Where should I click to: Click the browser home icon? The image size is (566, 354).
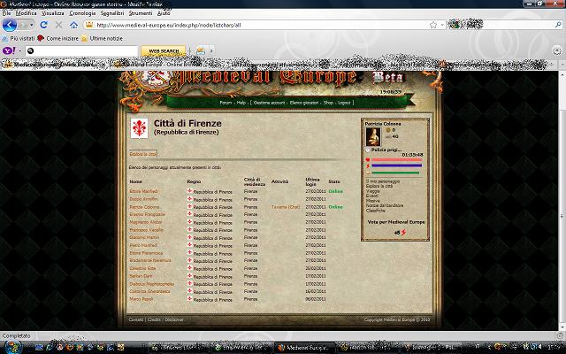pos(73,25)
